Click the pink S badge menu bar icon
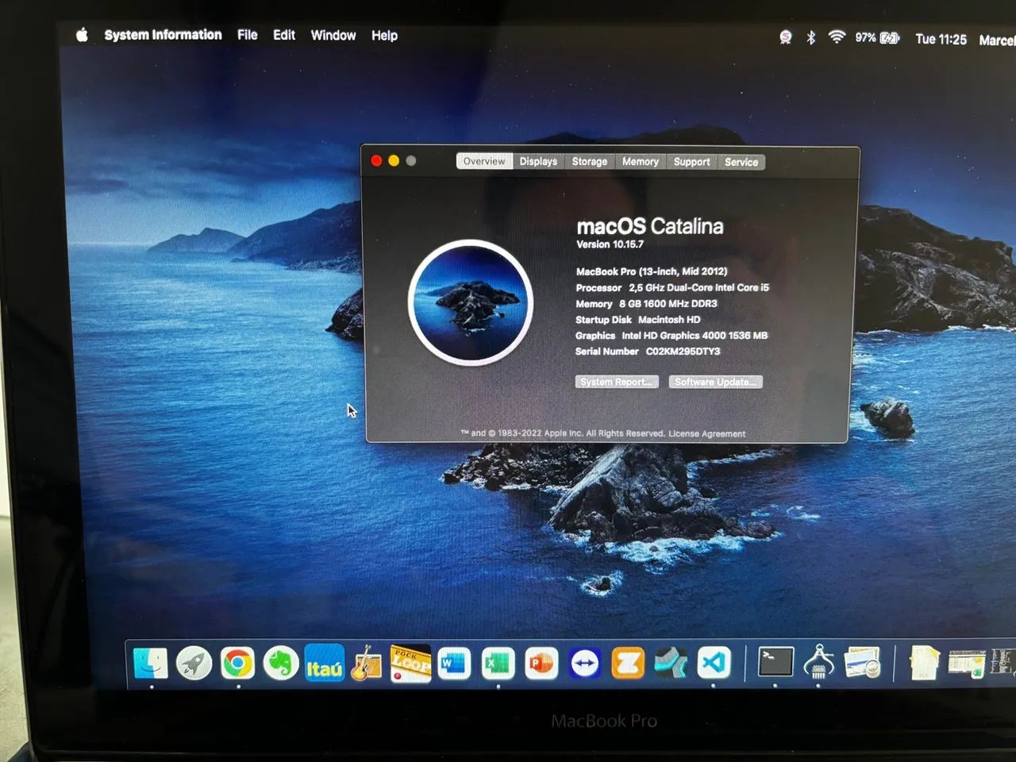This screenshot has width=1016, height=762. tap(785, 37)
